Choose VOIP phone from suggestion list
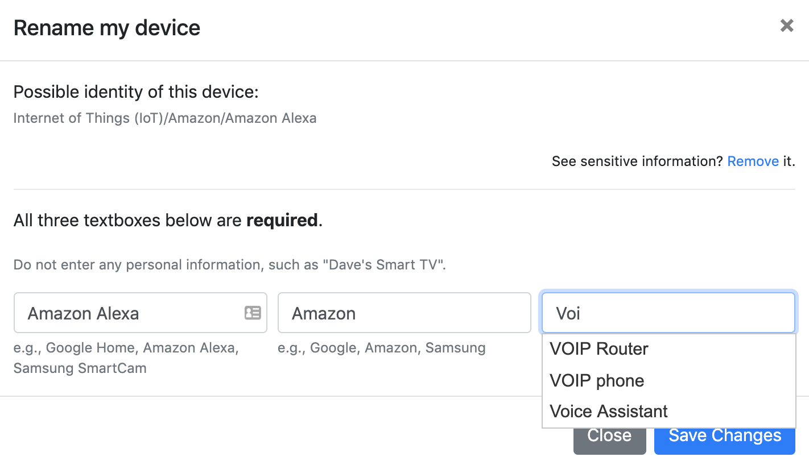809x465 pixels. (668, 380)
